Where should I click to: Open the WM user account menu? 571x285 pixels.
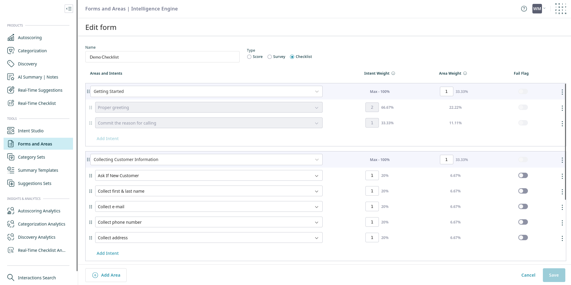pos(539,9)
